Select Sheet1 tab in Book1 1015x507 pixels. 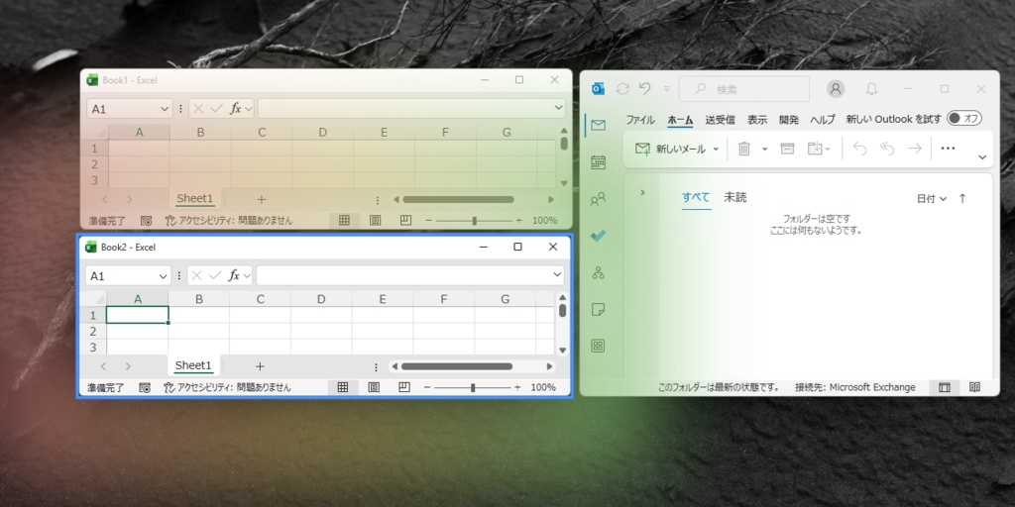[x=195, y=198]
